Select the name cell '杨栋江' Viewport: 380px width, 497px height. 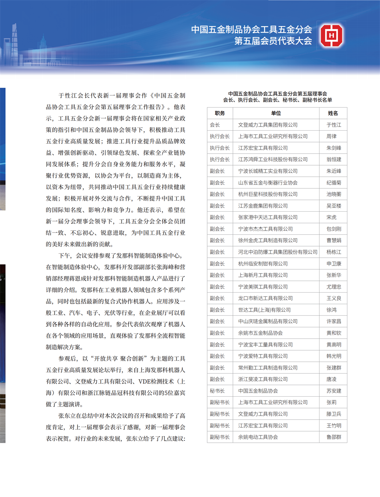334,252
